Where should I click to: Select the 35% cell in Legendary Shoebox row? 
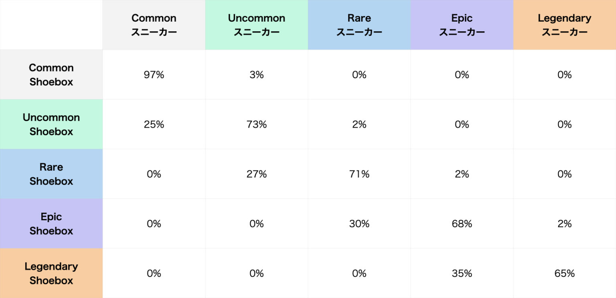[462, 273]
